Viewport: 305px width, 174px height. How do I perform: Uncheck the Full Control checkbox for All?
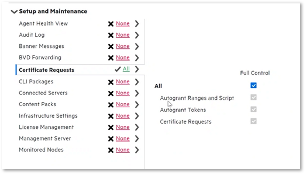(254, 85)
